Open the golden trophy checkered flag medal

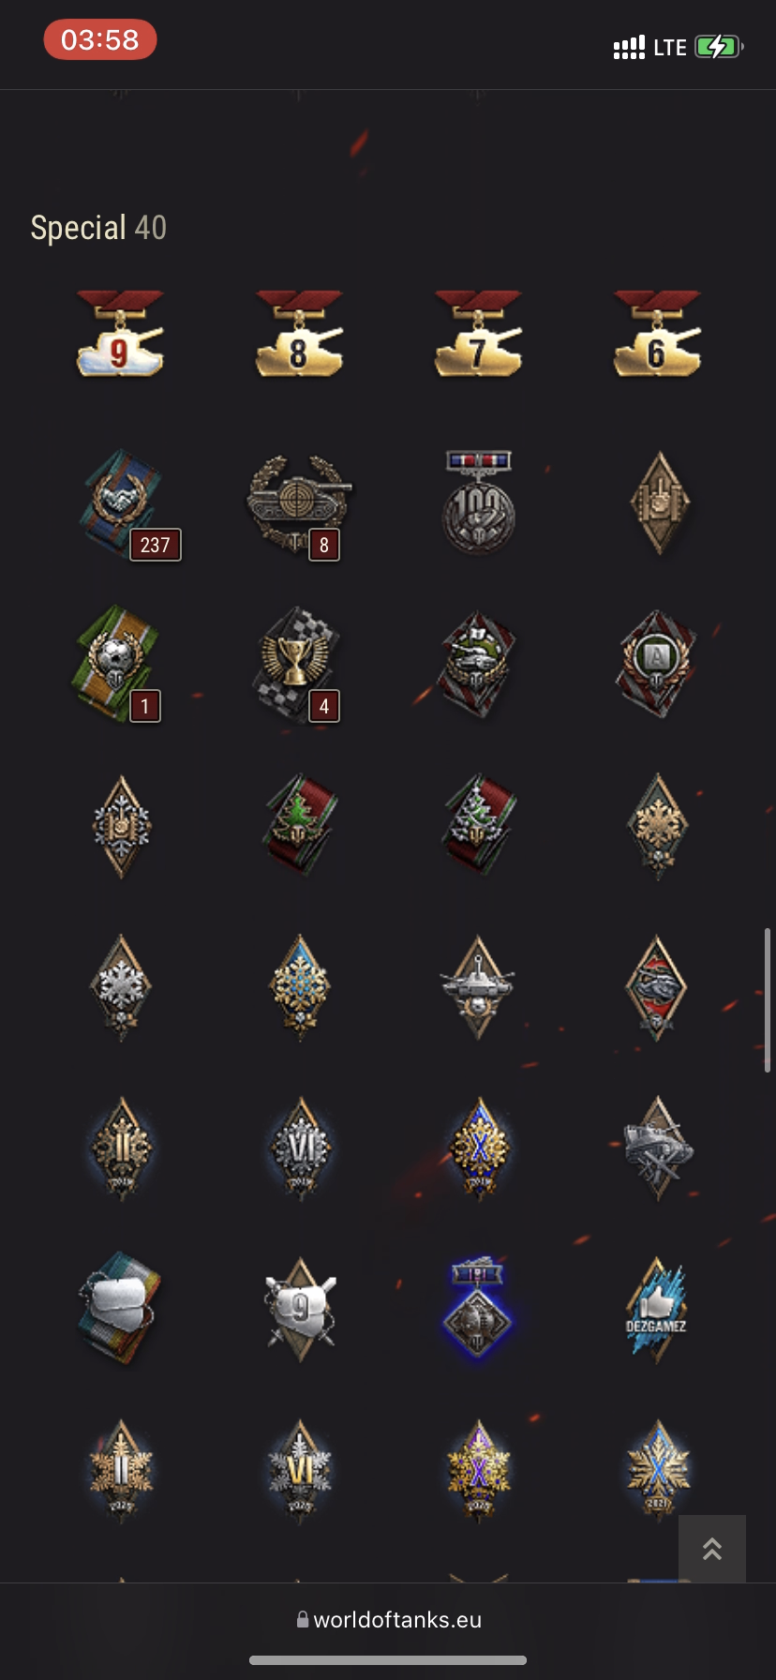(298, 664)
